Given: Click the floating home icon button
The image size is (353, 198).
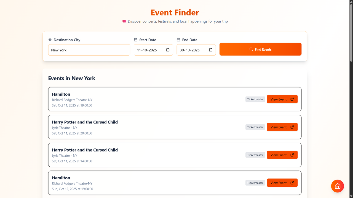Looking at the screenshot, I should coord(338,186).
